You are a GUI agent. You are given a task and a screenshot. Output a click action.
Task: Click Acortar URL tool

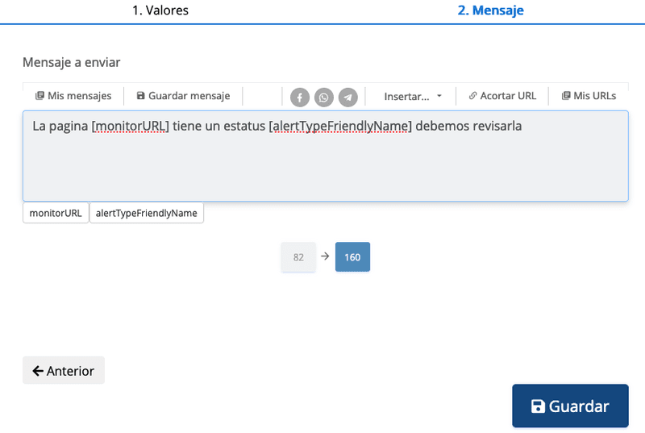(502, 96)
